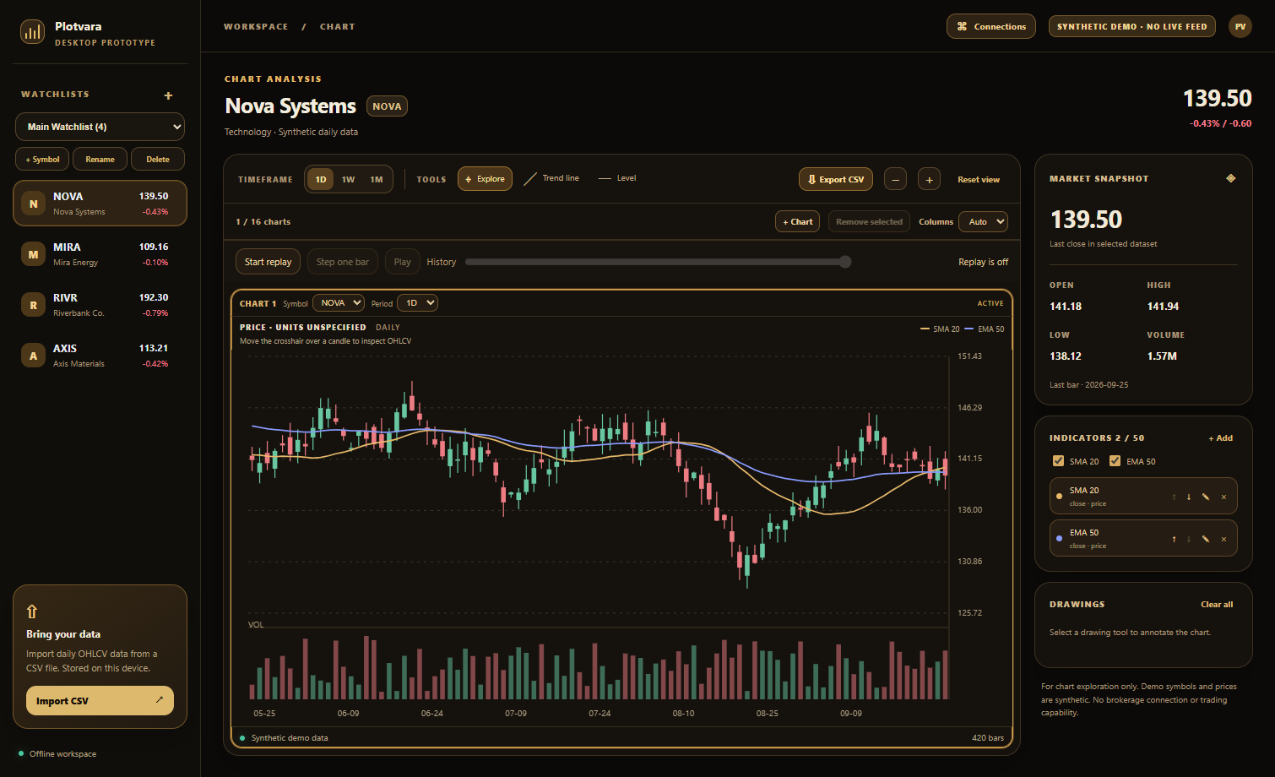Open Chart 1 Period 1D dropdown
The height and width of the screenshot is (777, 1275).
pos(418,303)
